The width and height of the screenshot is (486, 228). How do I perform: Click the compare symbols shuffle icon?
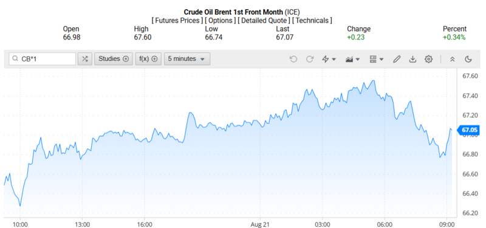point(85,58)
